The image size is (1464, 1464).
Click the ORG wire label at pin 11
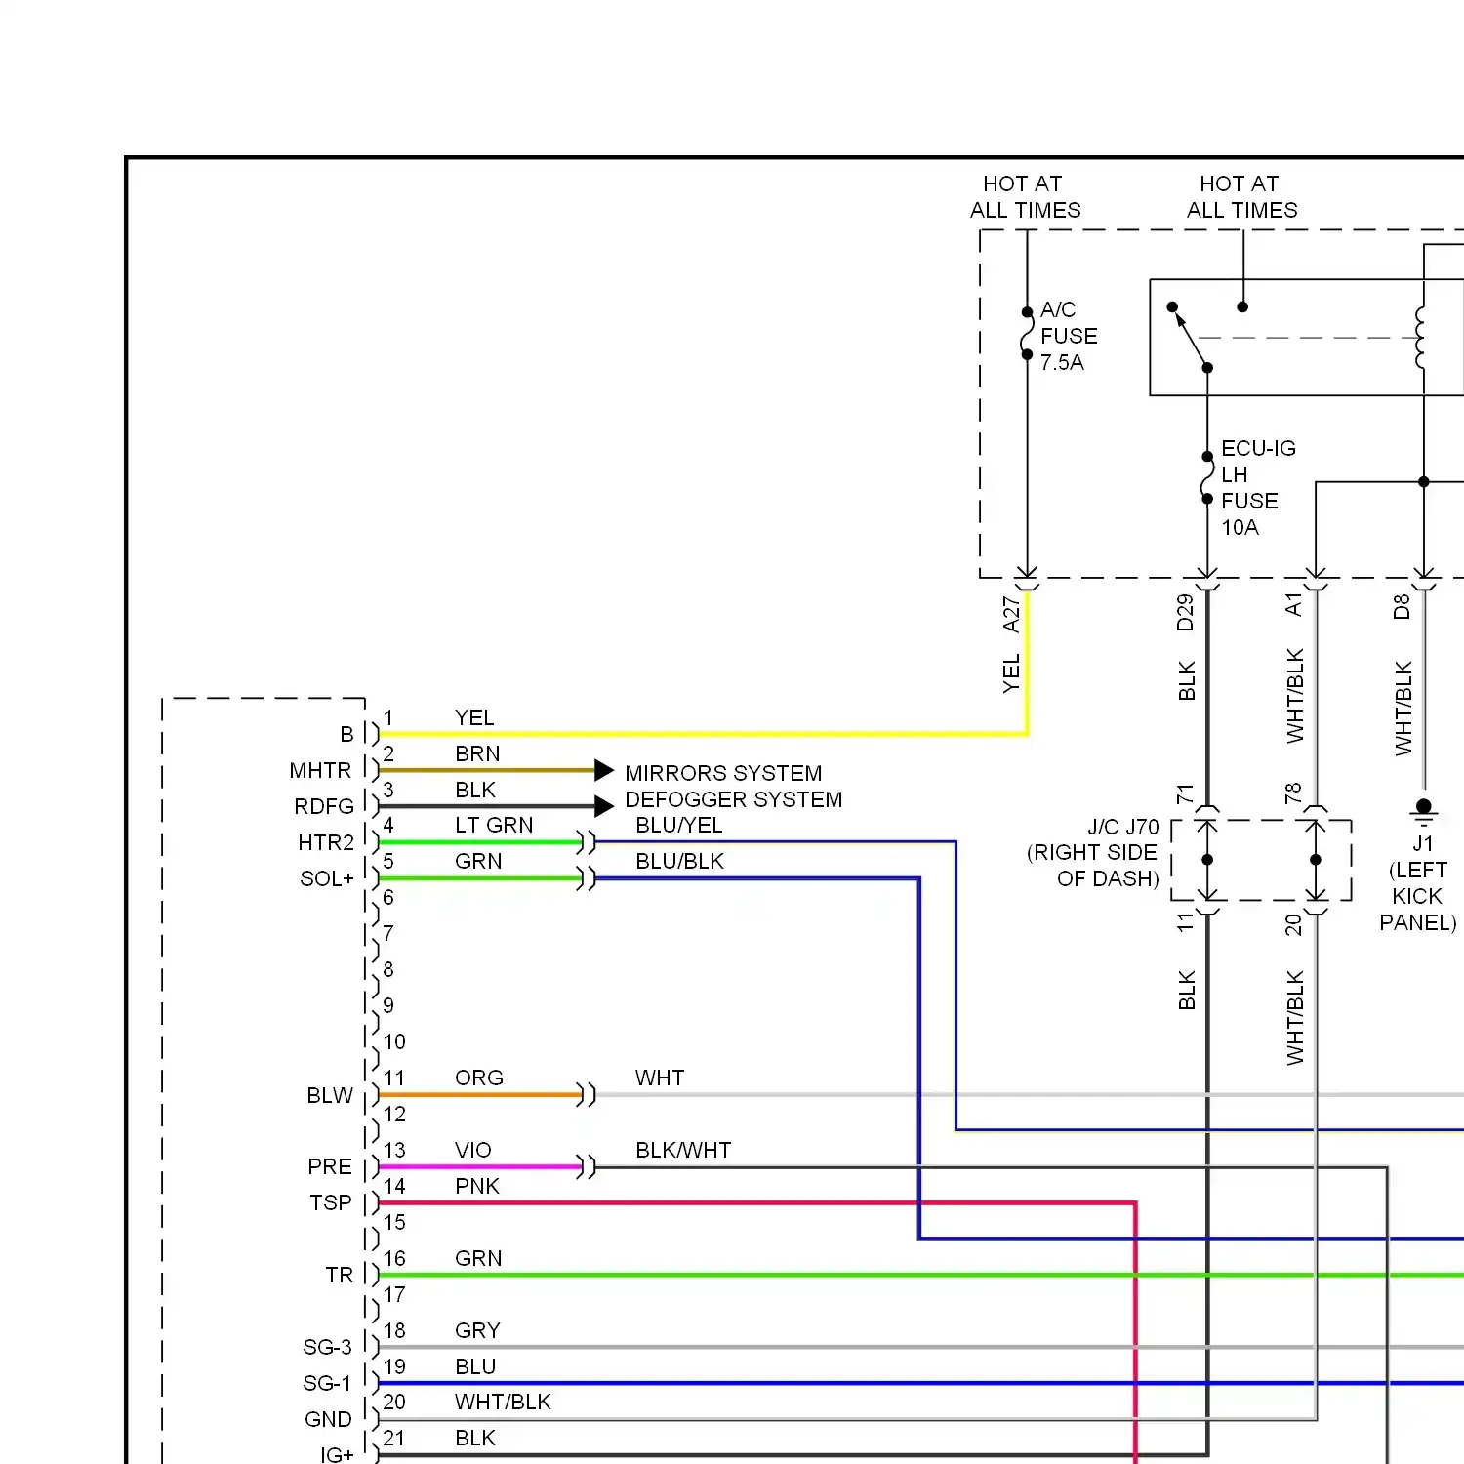pyautogui.click(x=479, y=1078)
